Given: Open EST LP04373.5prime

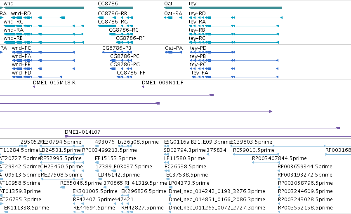Looking at the screenshot, I should [x=189, y=183].
